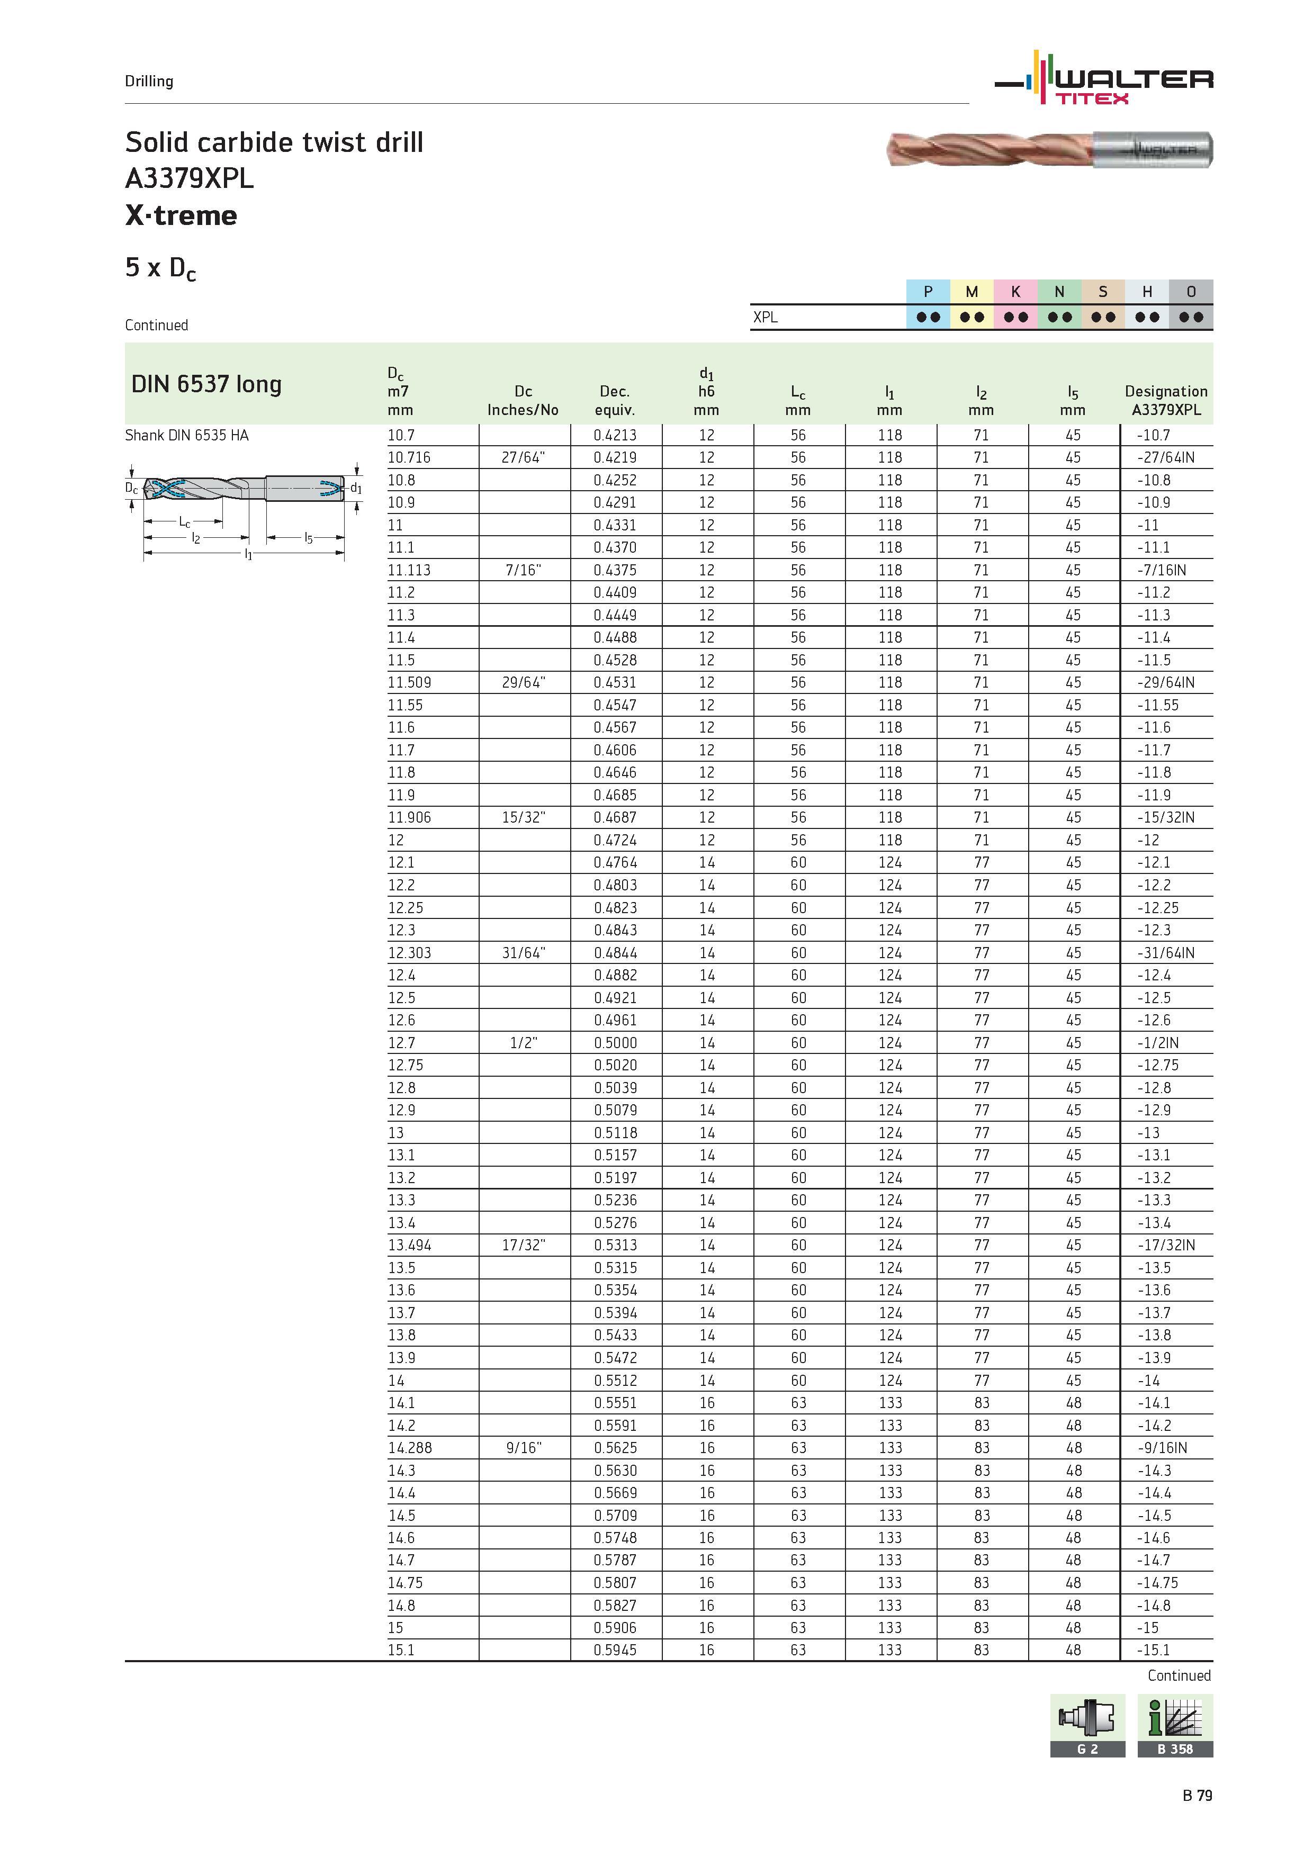This screenshot has height=1857, width=1313.
Task: Click the 'Shank DIN 6535 HA' label
Action: (x=187, y=435)
